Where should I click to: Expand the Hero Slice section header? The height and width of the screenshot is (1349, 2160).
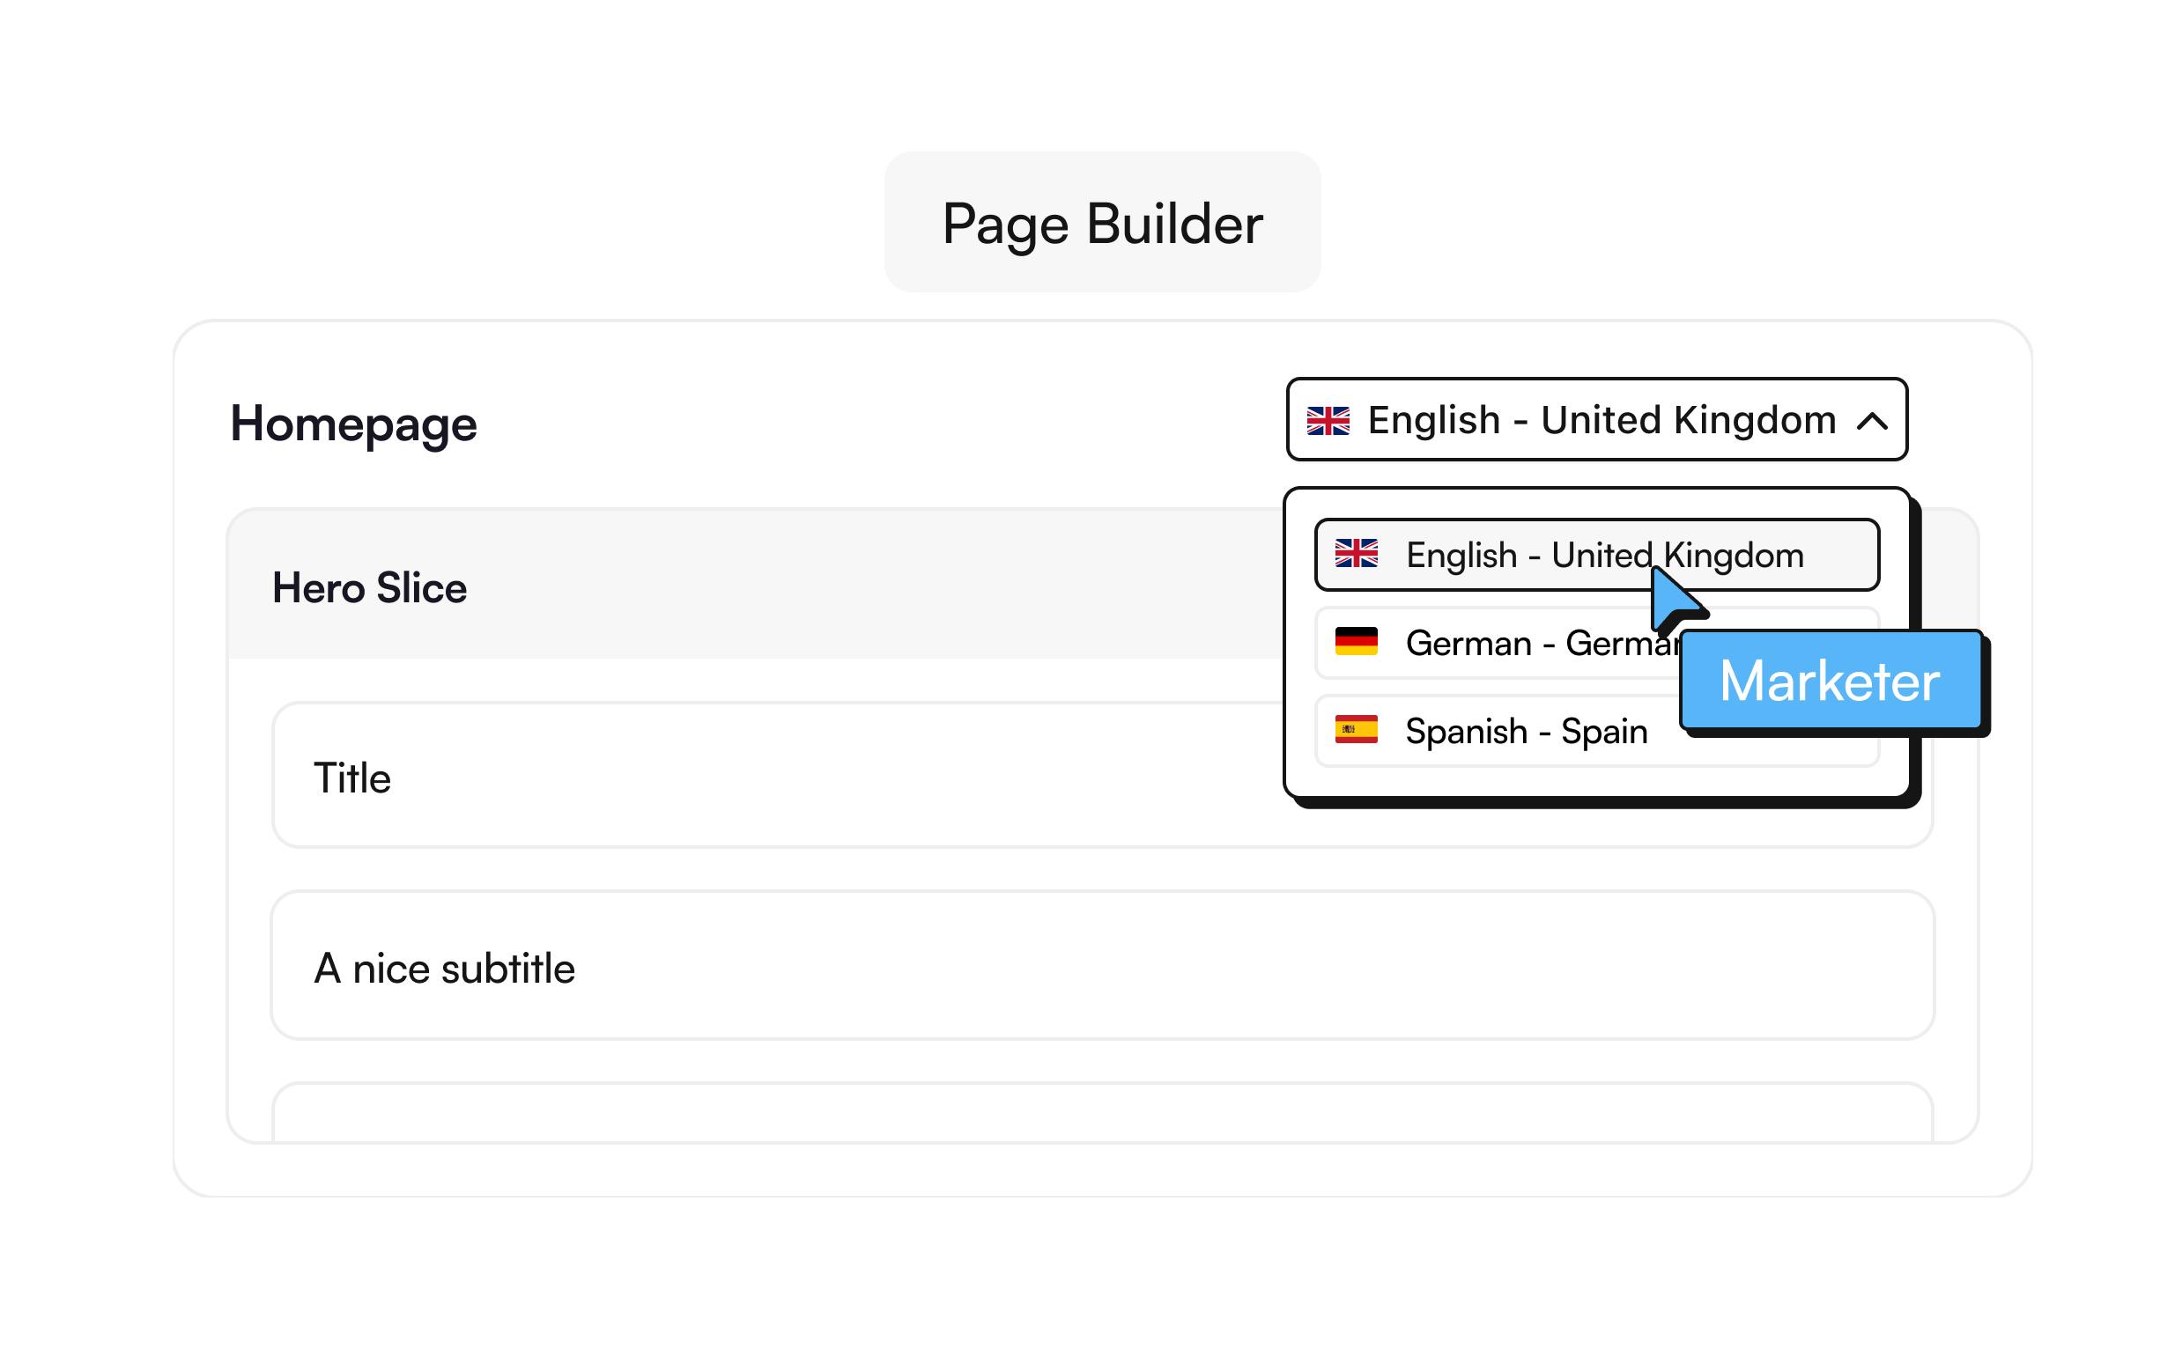(x=750, y=586)
